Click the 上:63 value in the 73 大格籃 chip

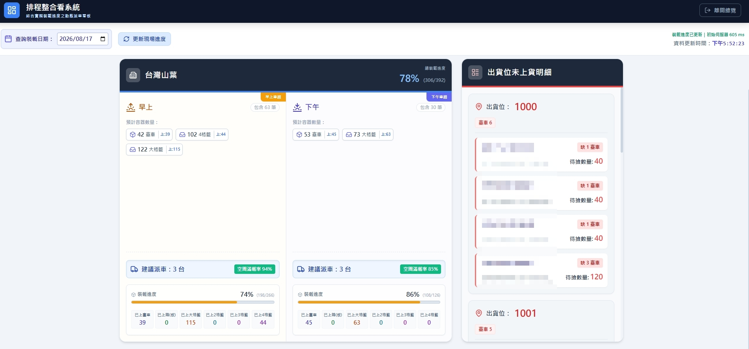tap(386, 135)
